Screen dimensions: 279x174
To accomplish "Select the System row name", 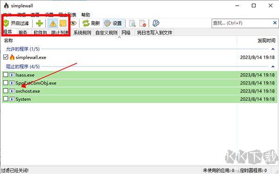I will pyautogui.click(x=23, y=99).
